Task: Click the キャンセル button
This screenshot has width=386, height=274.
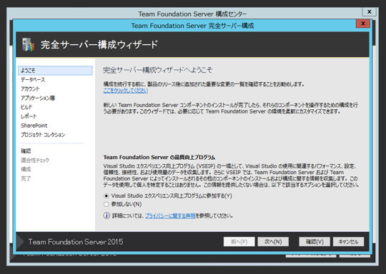Action: tap(348, 242)
